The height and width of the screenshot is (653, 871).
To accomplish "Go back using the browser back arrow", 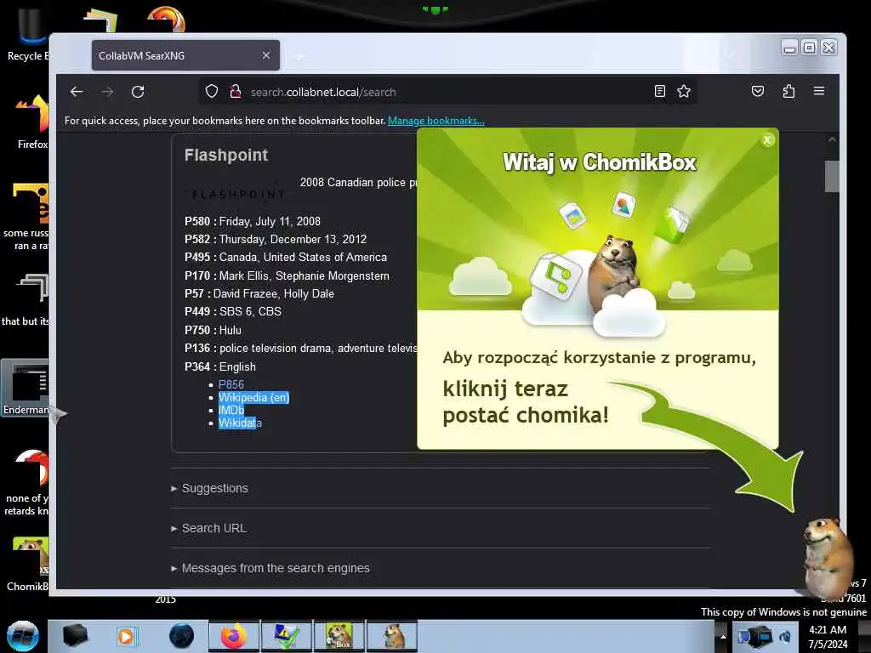I will [77, 92].
